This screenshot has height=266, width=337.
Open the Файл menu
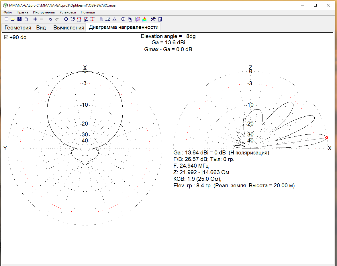(x=8, y=12)
